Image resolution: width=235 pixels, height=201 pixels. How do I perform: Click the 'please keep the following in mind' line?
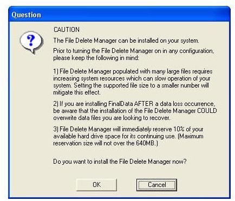[96, 58]
